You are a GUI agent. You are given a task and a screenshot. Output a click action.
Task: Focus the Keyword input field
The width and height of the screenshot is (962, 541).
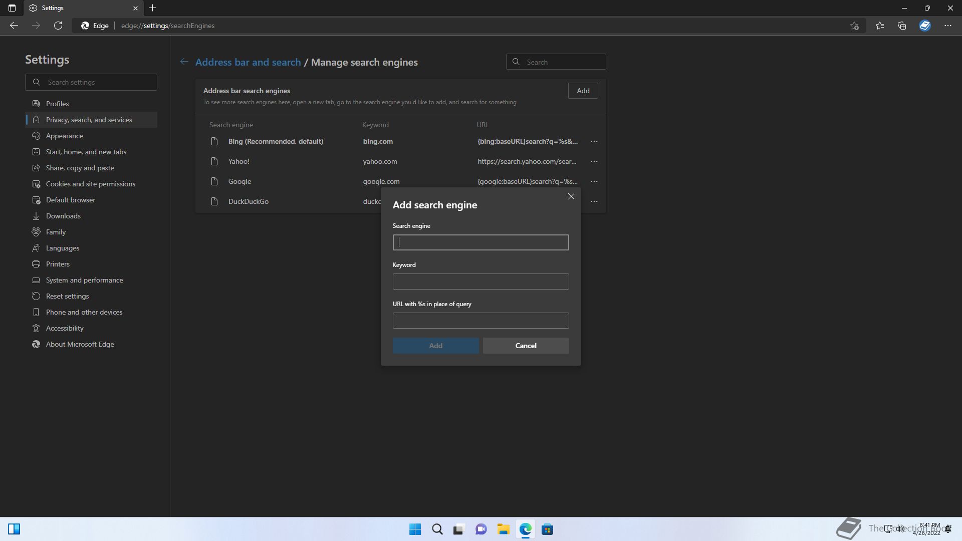480,282
